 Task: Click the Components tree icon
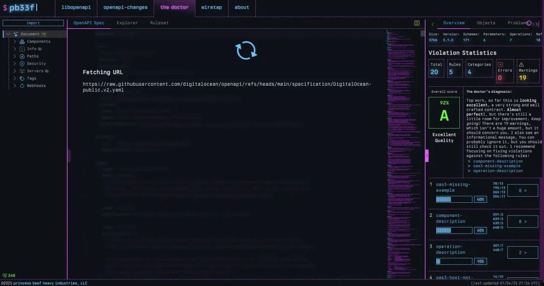click(x=22, y=42)
